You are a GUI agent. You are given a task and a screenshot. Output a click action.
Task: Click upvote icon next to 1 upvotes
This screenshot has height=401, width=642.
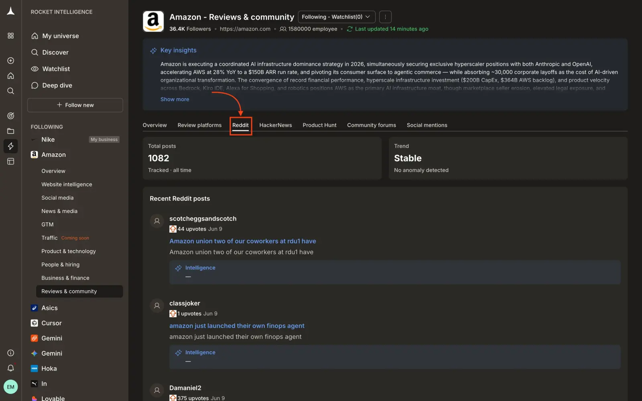173,314
